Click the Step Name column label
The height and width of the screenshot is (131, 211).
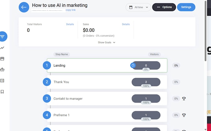click(62, 54)
